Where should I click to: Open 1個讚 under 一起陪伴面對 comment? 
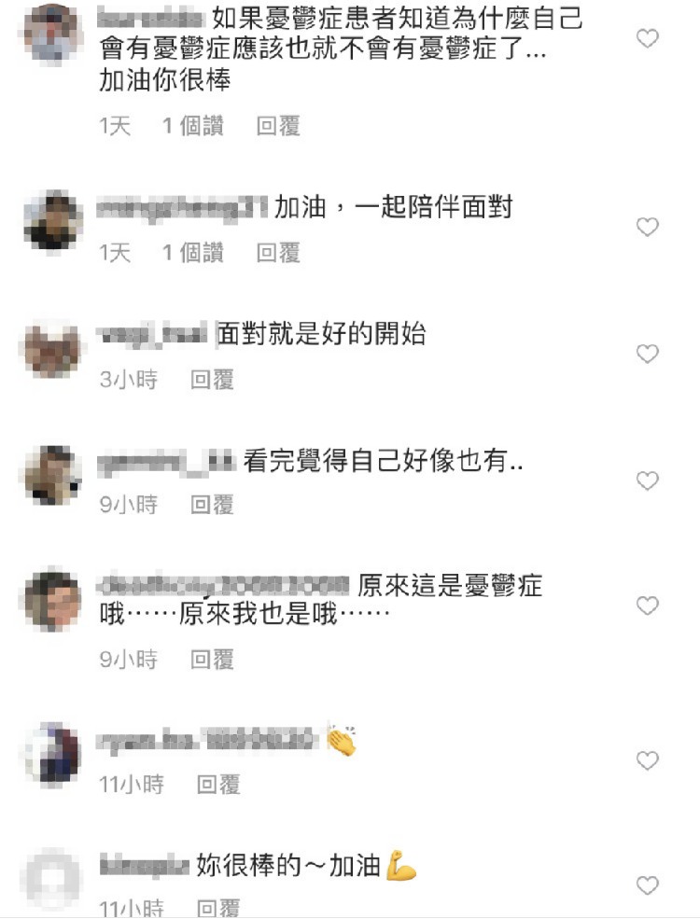(x=193, y=253)
